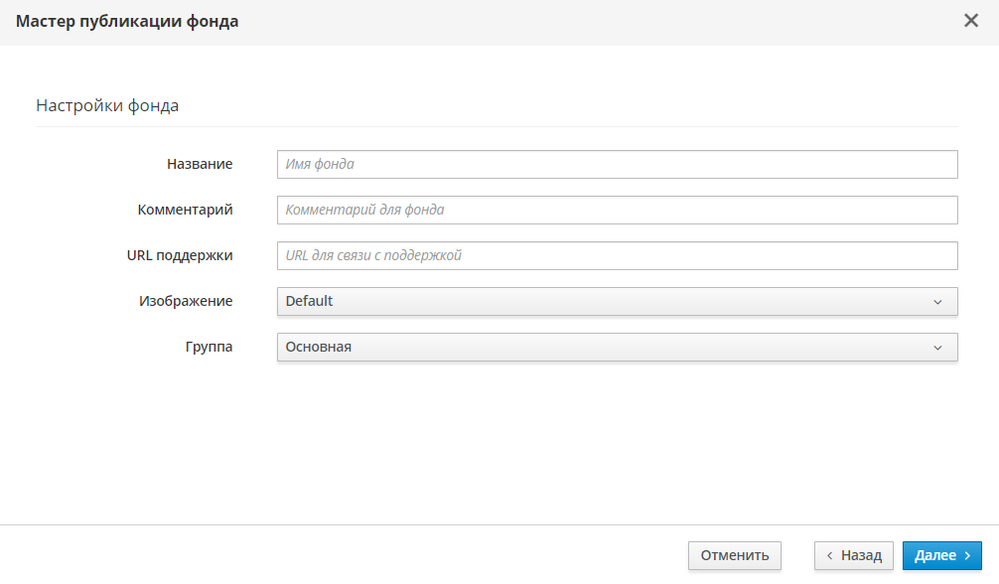Click the chevron arrow of Изображение combo box
999x584 pixels.
[937, 302]
